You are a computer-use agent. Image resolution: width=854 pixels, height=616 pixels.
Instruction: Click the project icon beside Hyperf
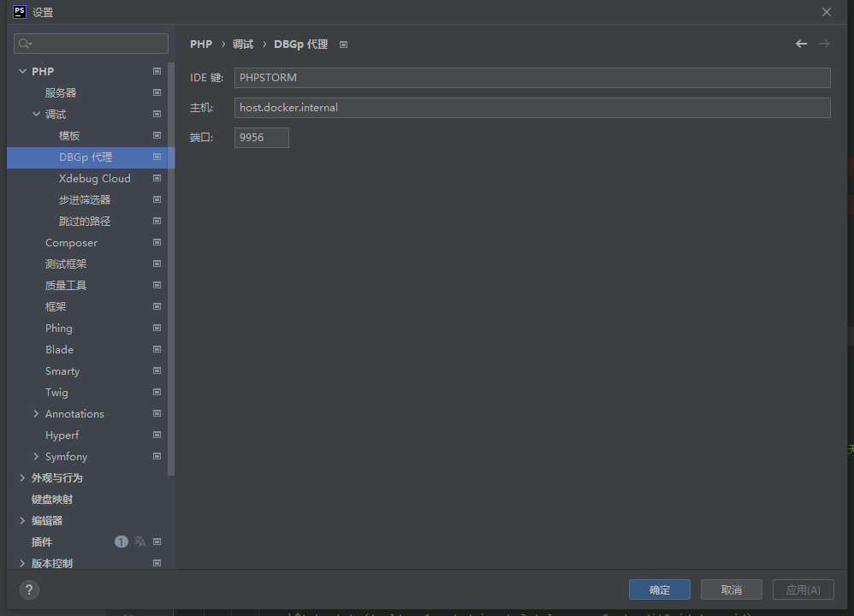pos(157,435)
